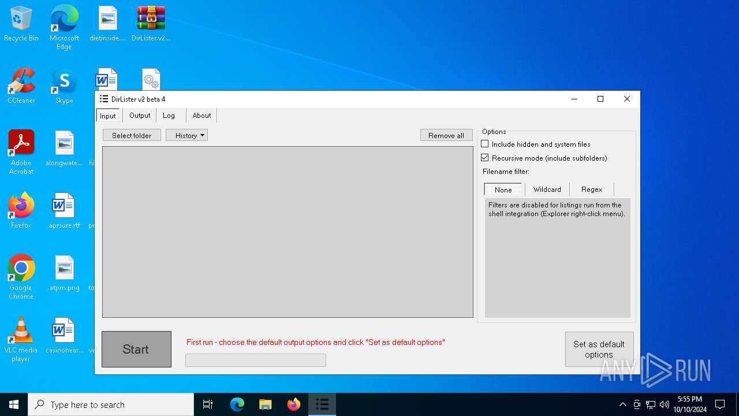Click the Select folder button
Viewport: 739px width, 416px height.
tap(132, 135)
